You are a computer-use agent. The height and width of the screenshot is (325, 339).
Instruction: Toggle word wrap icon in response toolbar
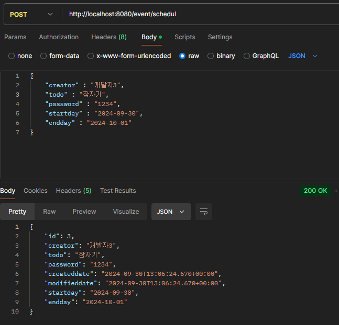pos(204,212)
